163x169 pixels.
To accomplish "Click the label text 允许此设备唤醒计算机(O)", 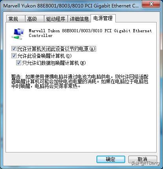I will click(44, 56).
